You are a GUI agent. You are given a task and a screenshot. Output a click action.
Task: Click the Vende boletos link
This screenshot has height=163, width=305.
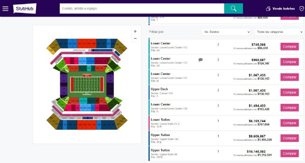point(284,8)
